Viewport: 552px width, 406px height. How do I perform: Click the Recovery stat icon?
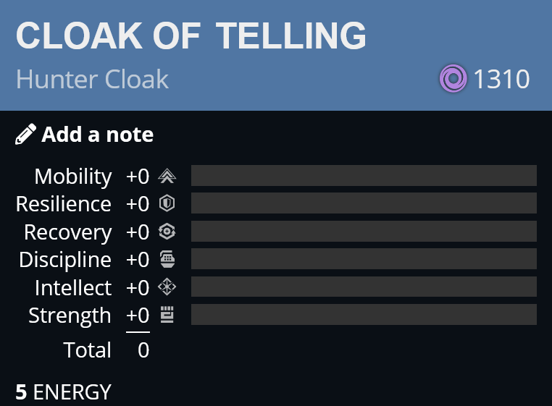pyautogui.click(x=167, y=232)
